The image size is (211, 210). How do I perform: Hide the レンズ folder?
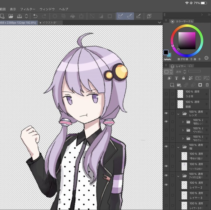click(x=166, y=114)
